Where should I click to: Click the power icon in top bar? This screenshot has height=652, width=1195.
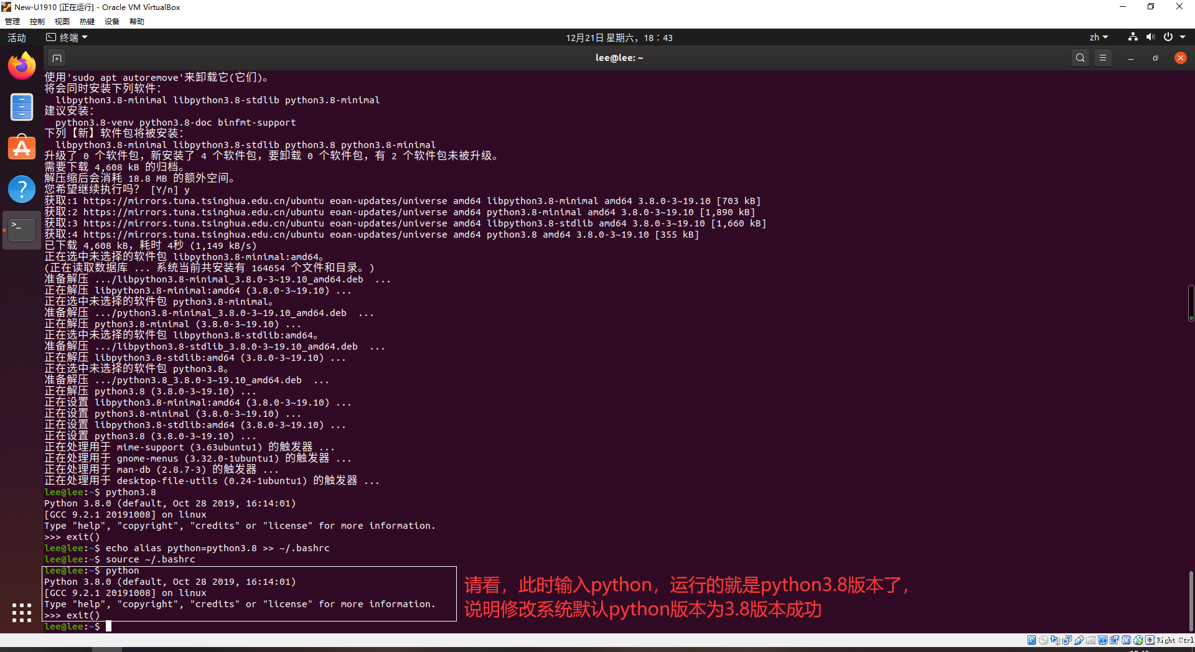1168,37
